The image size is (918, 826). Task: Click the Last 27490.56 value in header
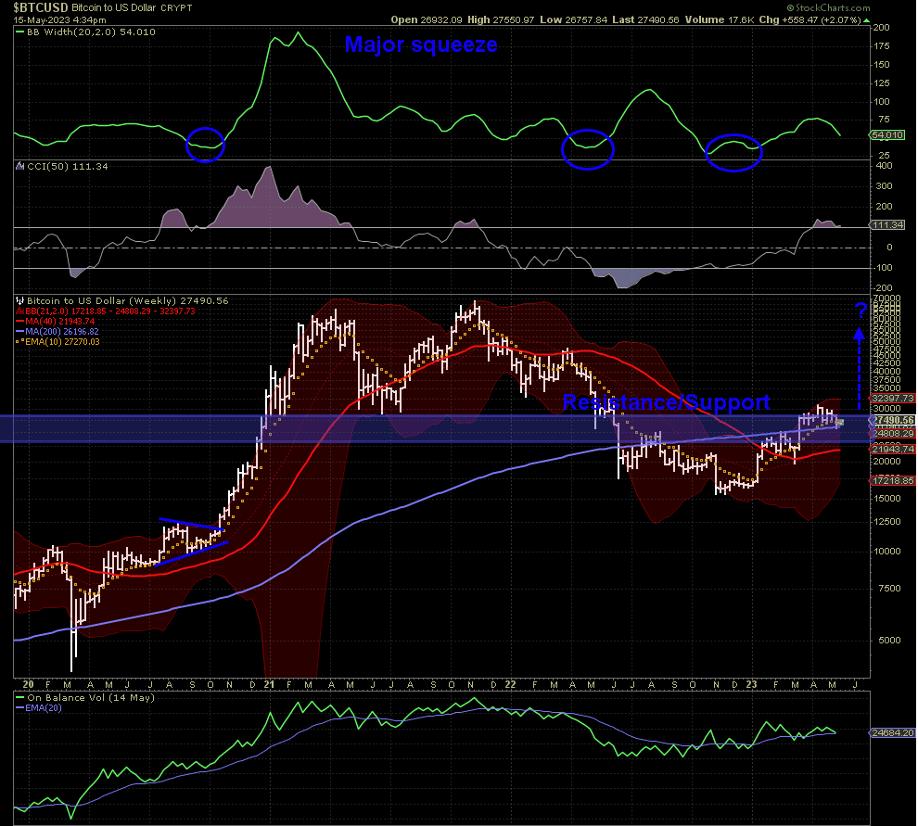pos(645,19)
